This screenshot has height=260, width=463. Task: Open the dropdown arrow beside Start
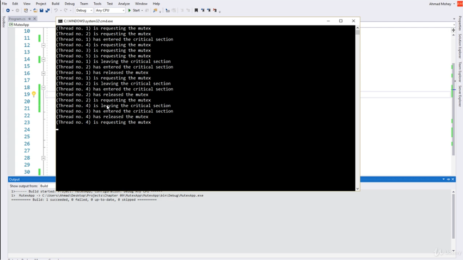tap(142, 10)
